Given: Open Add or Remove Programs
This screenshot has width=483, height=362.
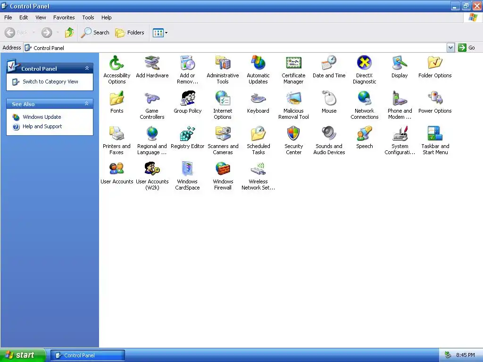Looking at the screenshot, I should click(187, 70).
